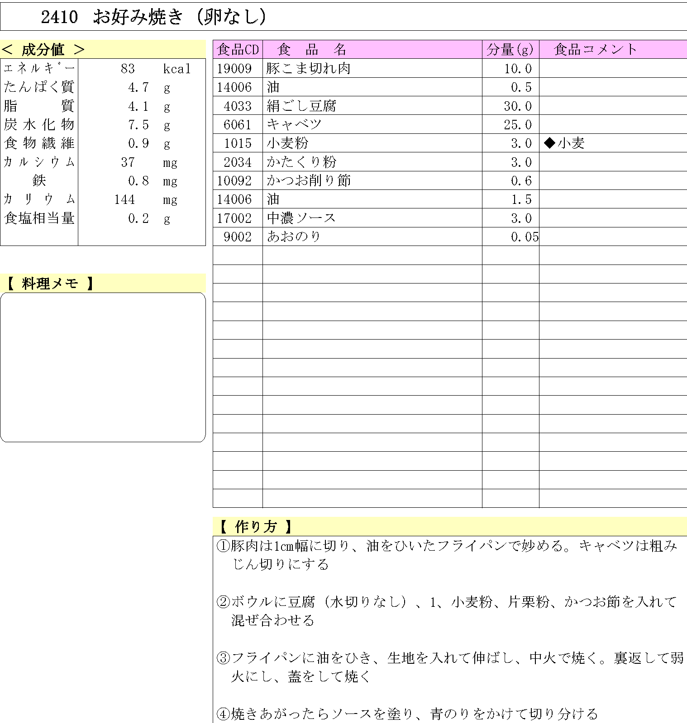Click the 食品コメント column header
Viewport: 687px width, 723px height.
596,49
